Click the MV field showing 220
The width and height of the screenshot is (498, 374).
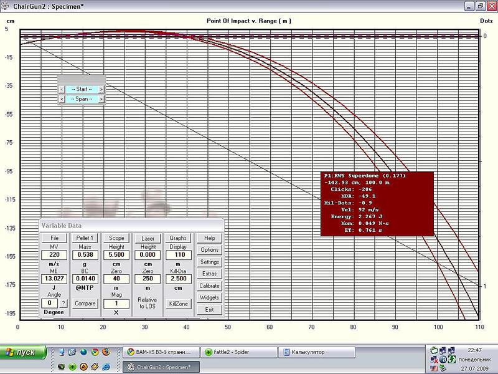tap(54, 255)
